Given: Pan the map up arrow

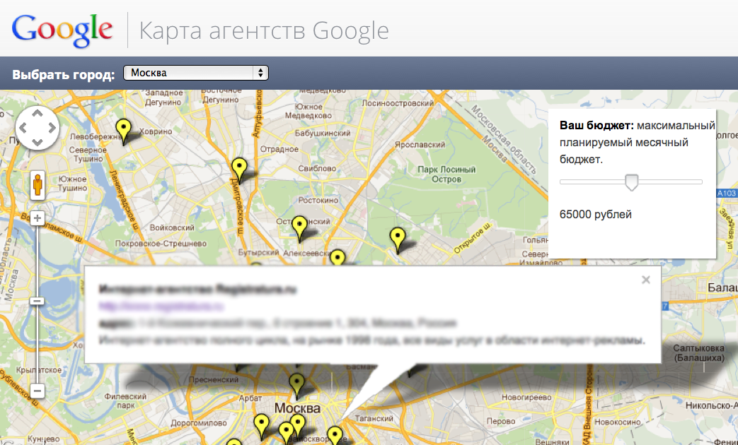Looking at the screenshot, I should 38,114.
